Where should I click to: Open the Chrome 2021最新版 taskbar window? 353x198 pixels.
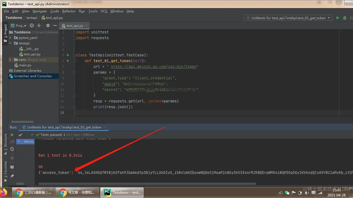click(34, 193)
